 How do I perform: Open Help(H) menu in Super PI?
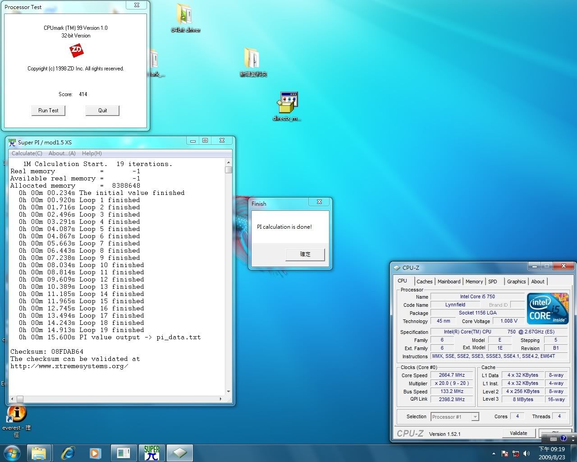[x=92, y=153]
